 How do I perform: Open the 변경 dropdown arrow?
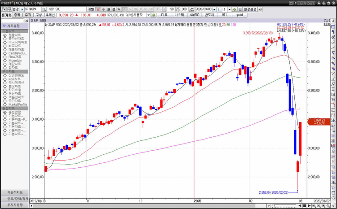(22, 9)
